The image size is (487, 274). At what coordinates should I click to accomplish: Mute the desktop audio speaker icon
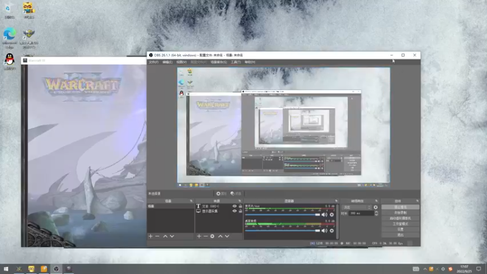click(x=324, y=231)
